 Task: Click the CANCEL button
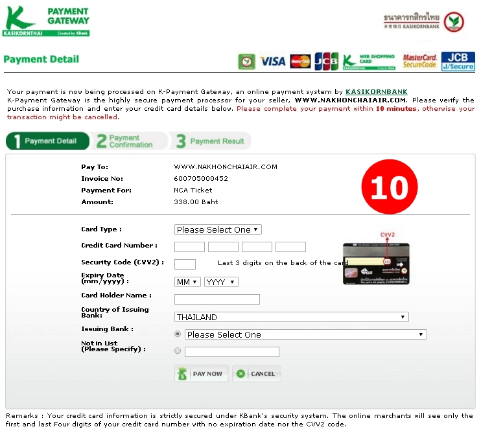[257, 373]
